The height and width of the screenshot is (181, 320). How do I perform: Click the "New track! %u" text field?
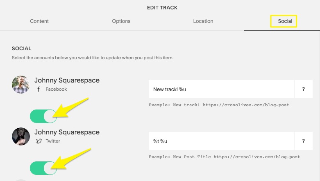pos(221,89)
